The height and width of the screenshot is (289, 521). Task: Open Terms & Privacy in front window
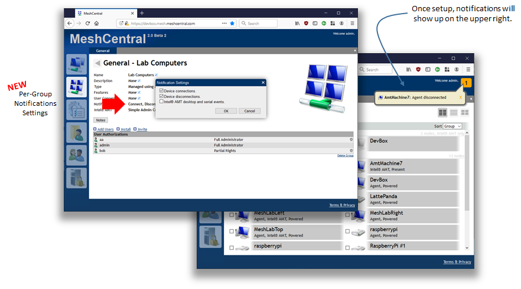point(342,205)
